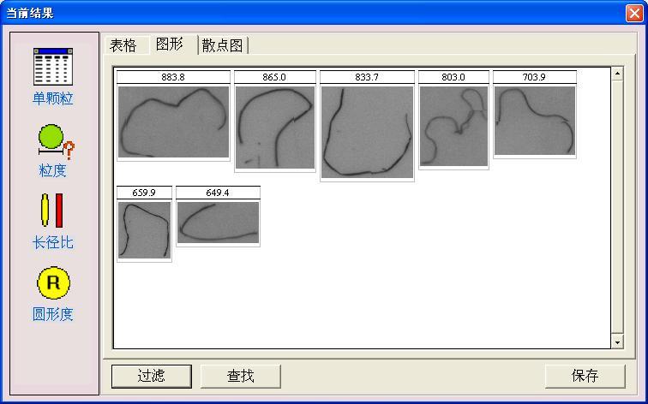The width and height of the screenshot is (648, 404).
Task: Open the 单颗粒 table icon
Action: (x=53, y=67)
